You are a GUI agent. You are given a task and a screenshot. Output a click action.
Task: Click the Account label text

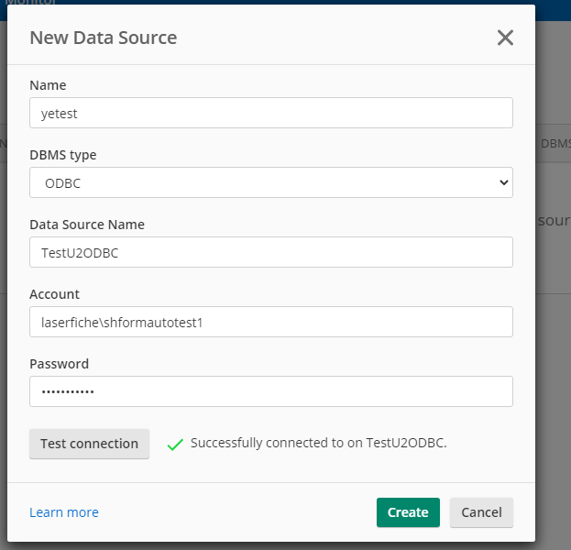click(x=55, y=294)
